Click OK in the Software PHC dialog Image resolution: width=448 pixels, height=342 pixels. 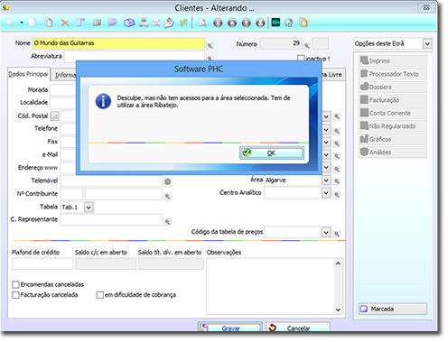click(272, 153)
